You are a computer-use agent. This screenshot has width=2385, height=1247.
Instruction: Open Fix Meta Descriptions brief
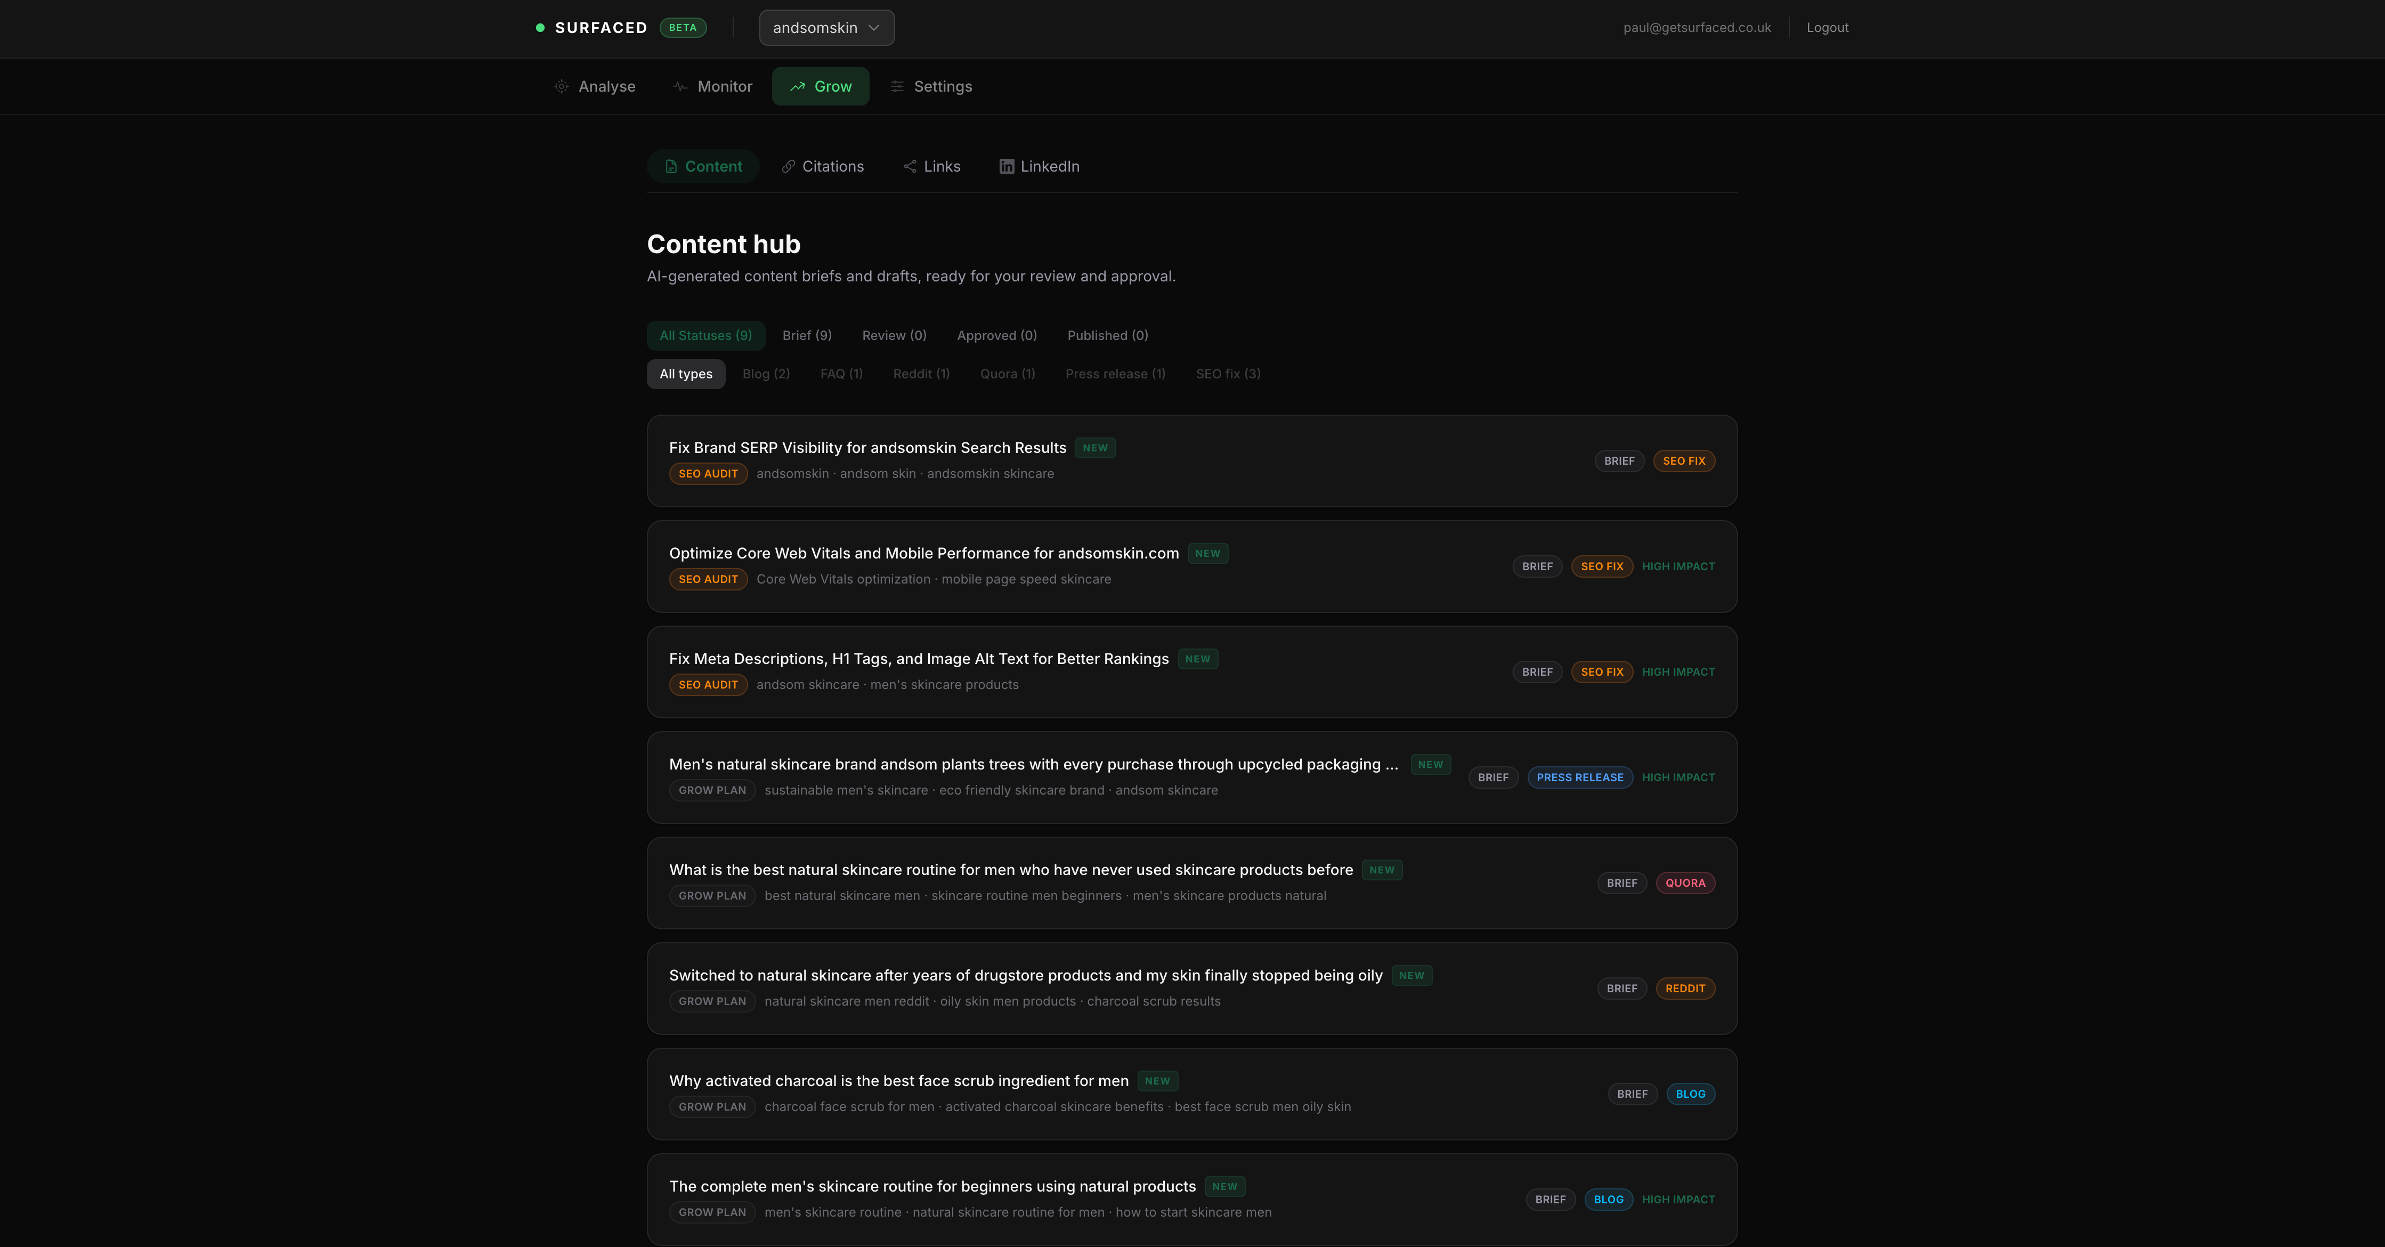click(x=1191, y=672)
